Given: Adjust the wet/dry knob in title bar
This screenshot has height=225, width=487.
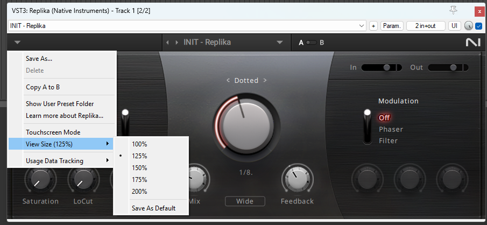Looking at the screenshot, I should pos(468,26).
